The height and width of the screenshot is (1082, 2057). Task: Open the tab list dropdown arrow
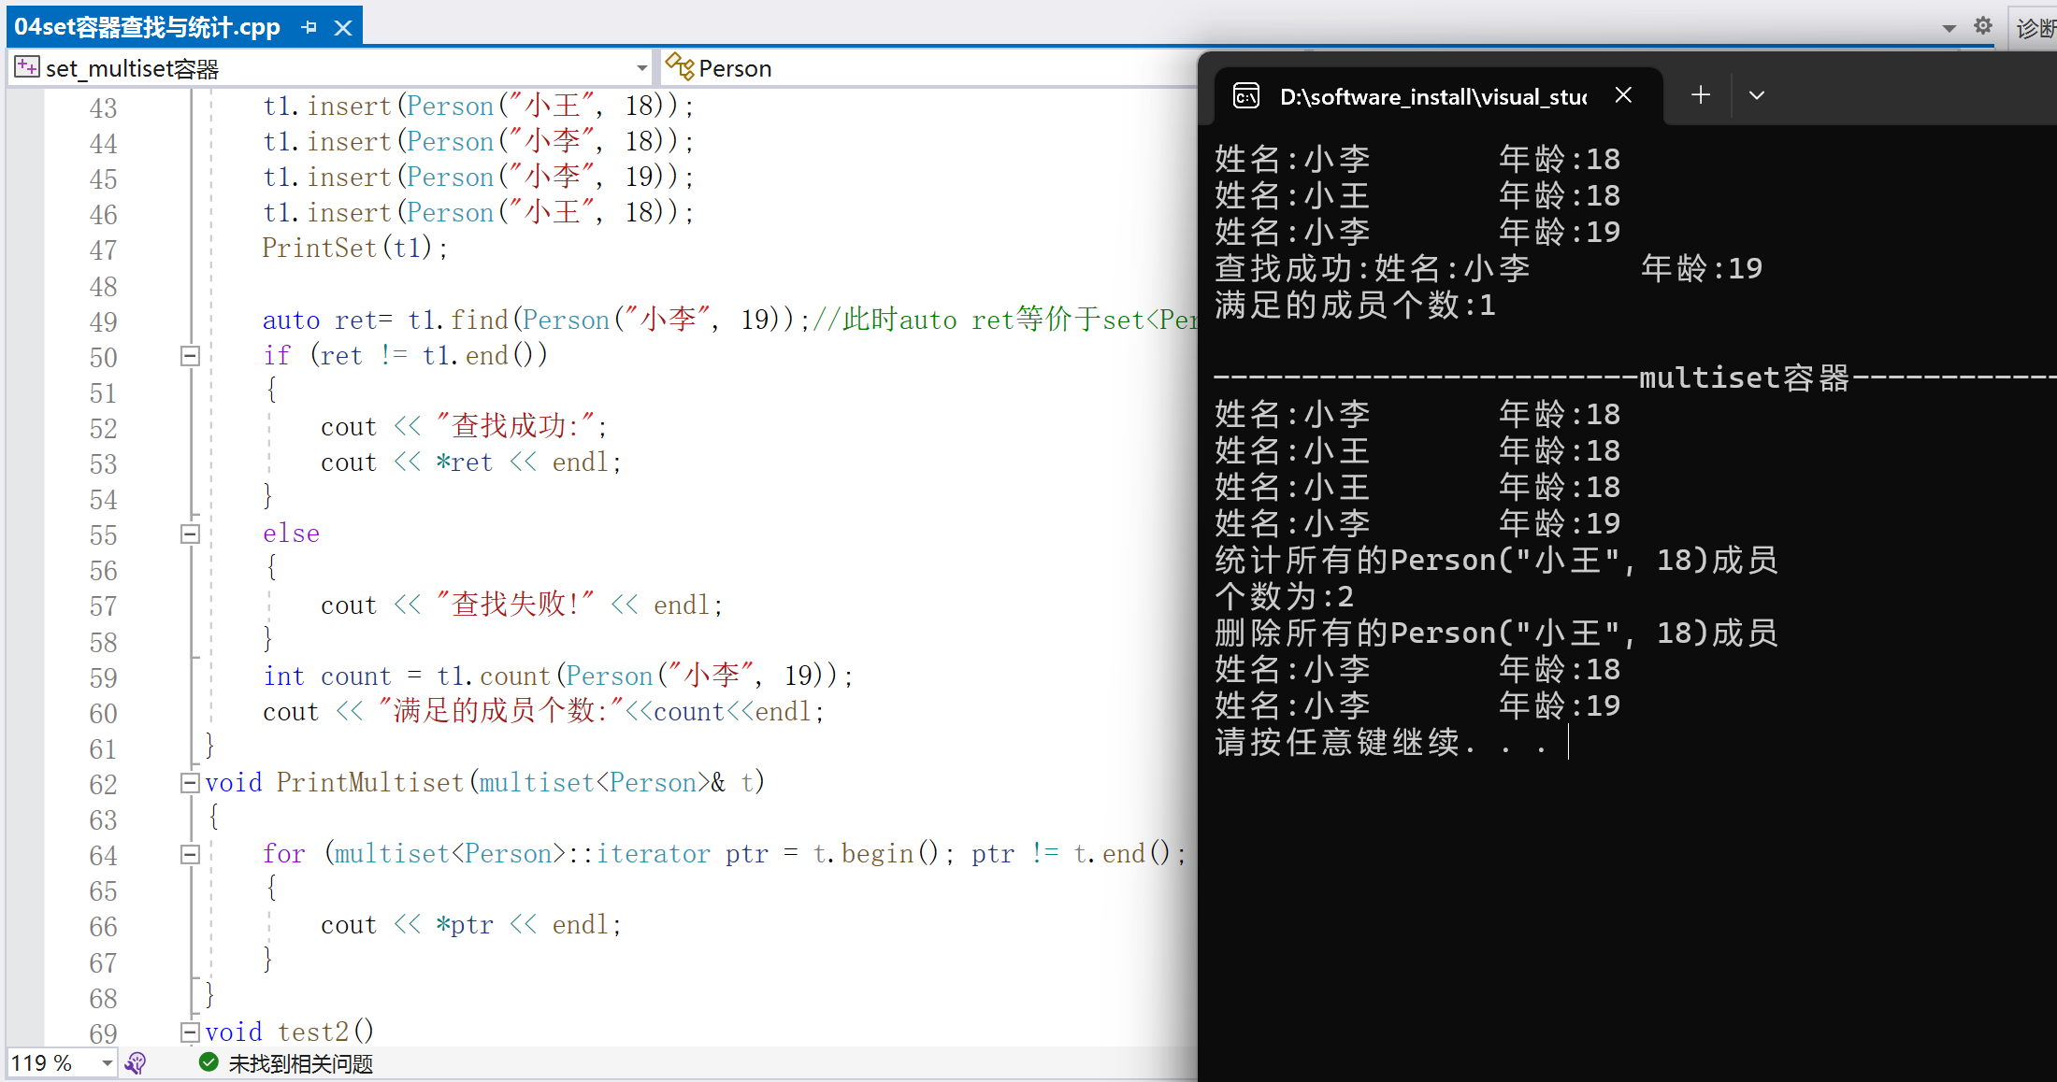(1949, 28)
